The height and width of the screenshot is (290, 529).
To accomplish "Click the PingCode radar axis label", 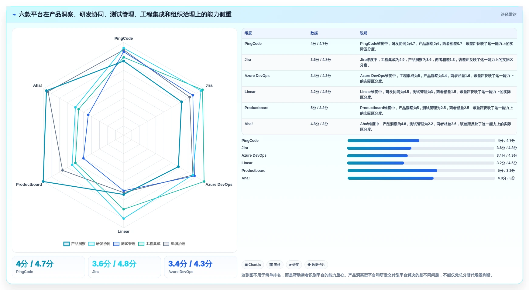I will (124, 38).
